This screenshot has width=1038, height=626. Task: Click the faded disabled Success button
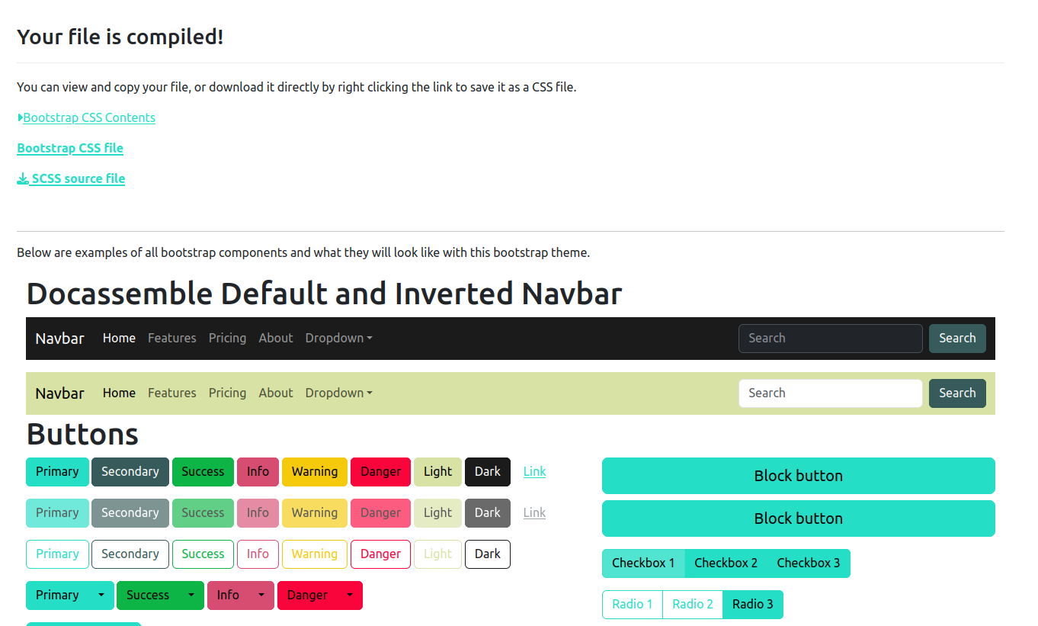[x=203, y=513]
